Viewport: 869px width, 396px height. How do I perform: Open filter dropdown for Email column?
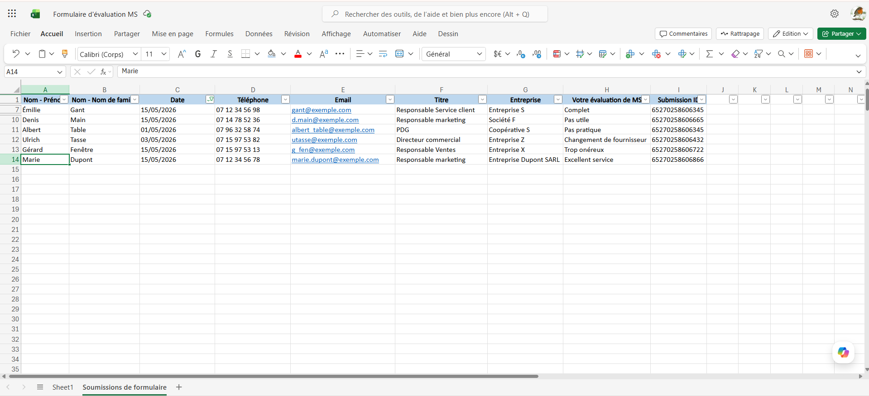pyautogui.click(x=390, y=99)
